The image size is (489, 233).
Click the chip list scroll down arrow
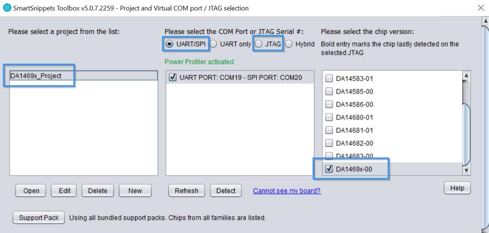pyautogui.click(x=466, y=170)
